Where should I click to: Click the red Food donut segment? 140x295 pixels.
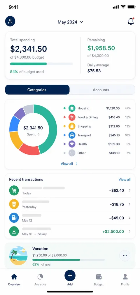[30, 149]
